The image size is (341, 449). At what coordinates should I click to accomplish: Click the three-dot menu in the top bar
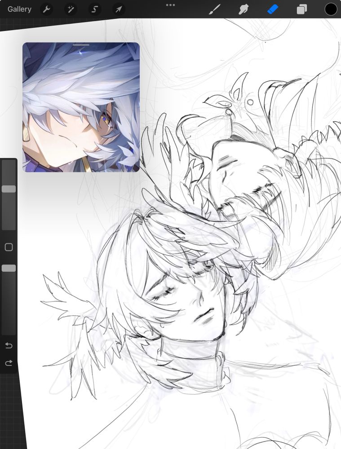(170, 5)
